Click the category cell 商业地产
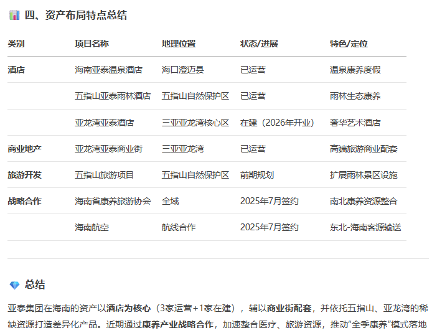The width and height of the screenshot is (432, 333). (24, 149)
